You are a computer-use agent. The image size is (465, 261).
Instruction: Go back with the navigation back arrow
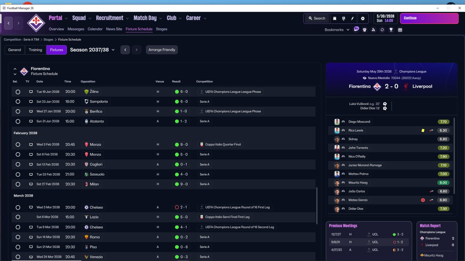[x=9, y=23]
